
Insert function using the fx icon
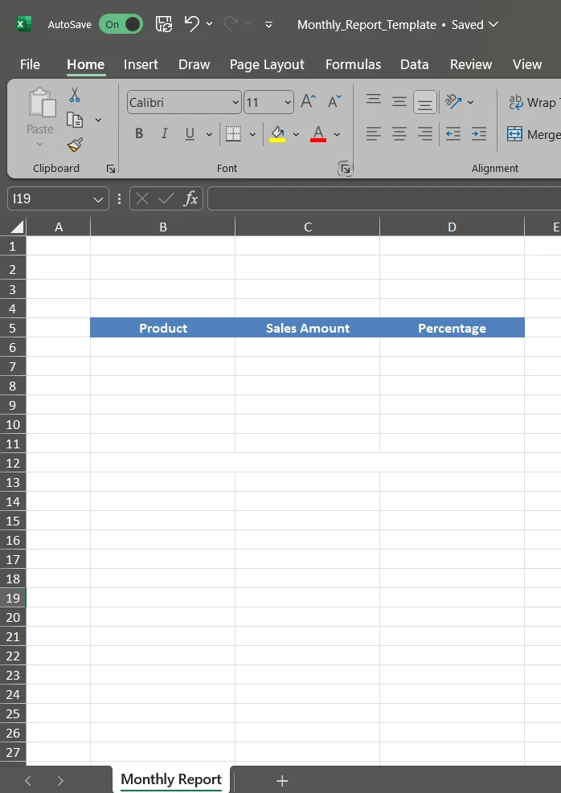tap(190, 198)
